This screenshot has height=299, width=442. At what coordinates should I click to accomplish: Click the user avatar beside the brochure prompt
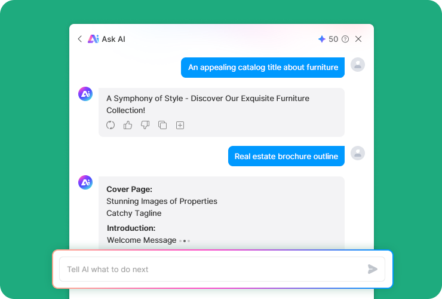click(x=357, y=153)
